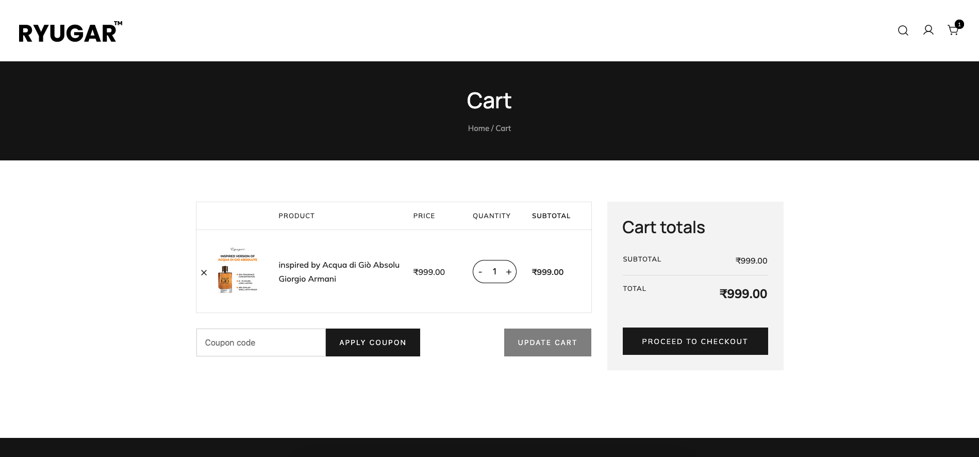
Task: Open the shopping cart icon
Action: point(952,31)
